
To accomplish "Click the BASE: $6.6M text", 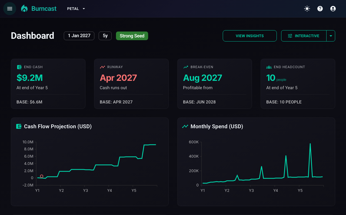I will click(29, 102).
